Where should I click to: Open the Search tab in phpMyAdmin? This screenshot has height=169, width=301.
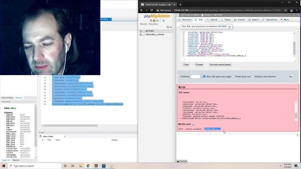pyautogui.click(x=212, y=20)
